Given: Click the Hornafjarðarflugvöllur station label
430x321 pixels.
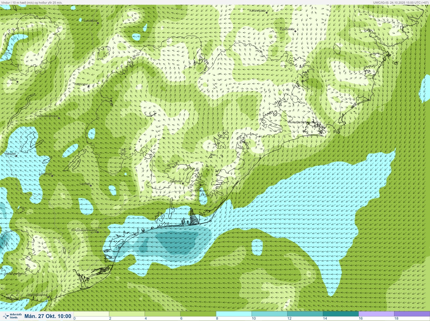Looking at the screenshot, I should click(x=302, y=122).
